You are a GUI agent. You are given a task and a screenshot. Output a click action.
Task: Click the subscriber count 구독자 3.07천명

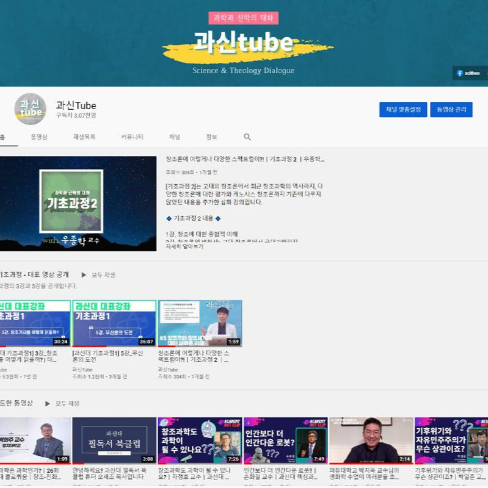click(x=76, y=115)
